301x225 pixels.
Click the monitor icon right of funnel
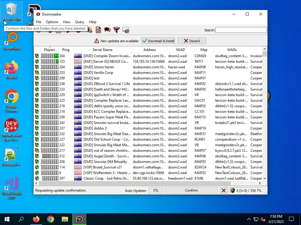coord(126,30)
